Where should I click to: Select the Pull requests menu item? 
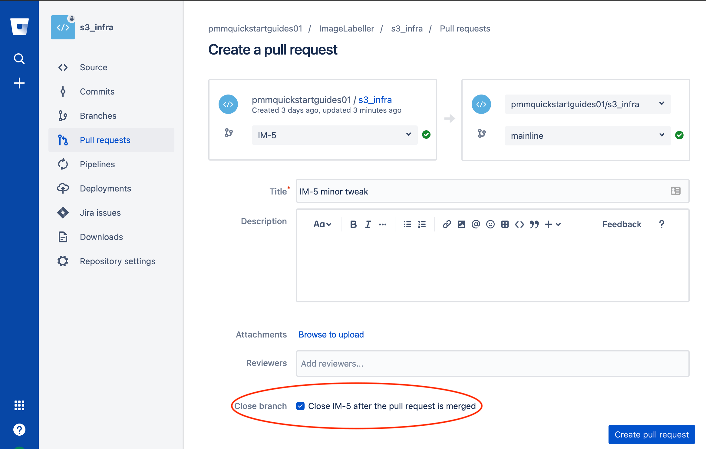point(105,140)
